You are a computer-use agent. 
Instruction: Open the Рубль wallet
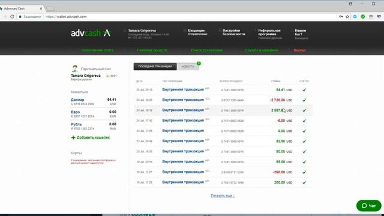(x=76, y=124)
